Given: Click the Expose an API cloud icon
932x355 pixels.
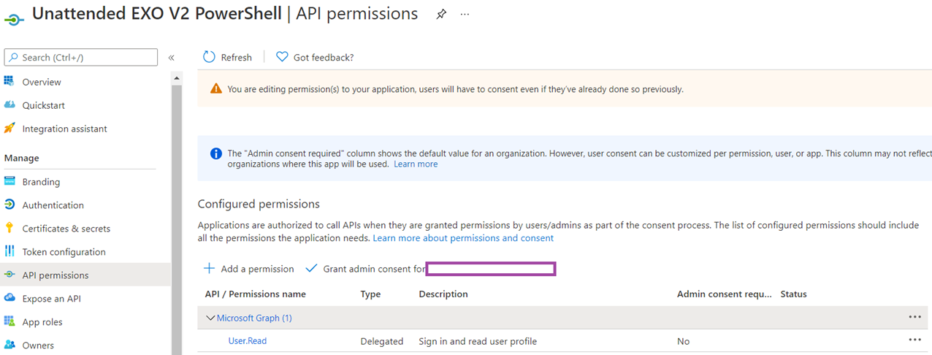Looking at the screenshot, I should 9,299.
